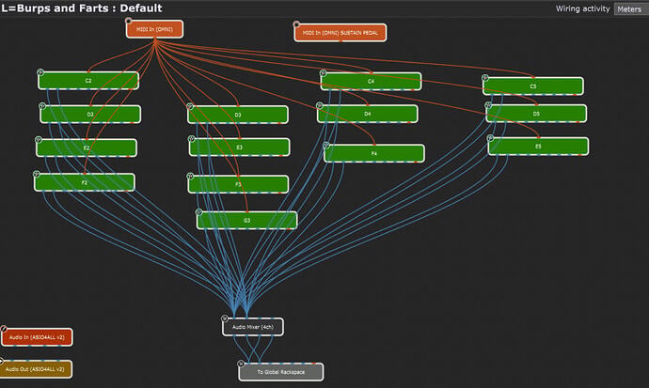Select the D5 plugin block
The height and width of the screenshot is (388, 649).
tap(536, 114)
